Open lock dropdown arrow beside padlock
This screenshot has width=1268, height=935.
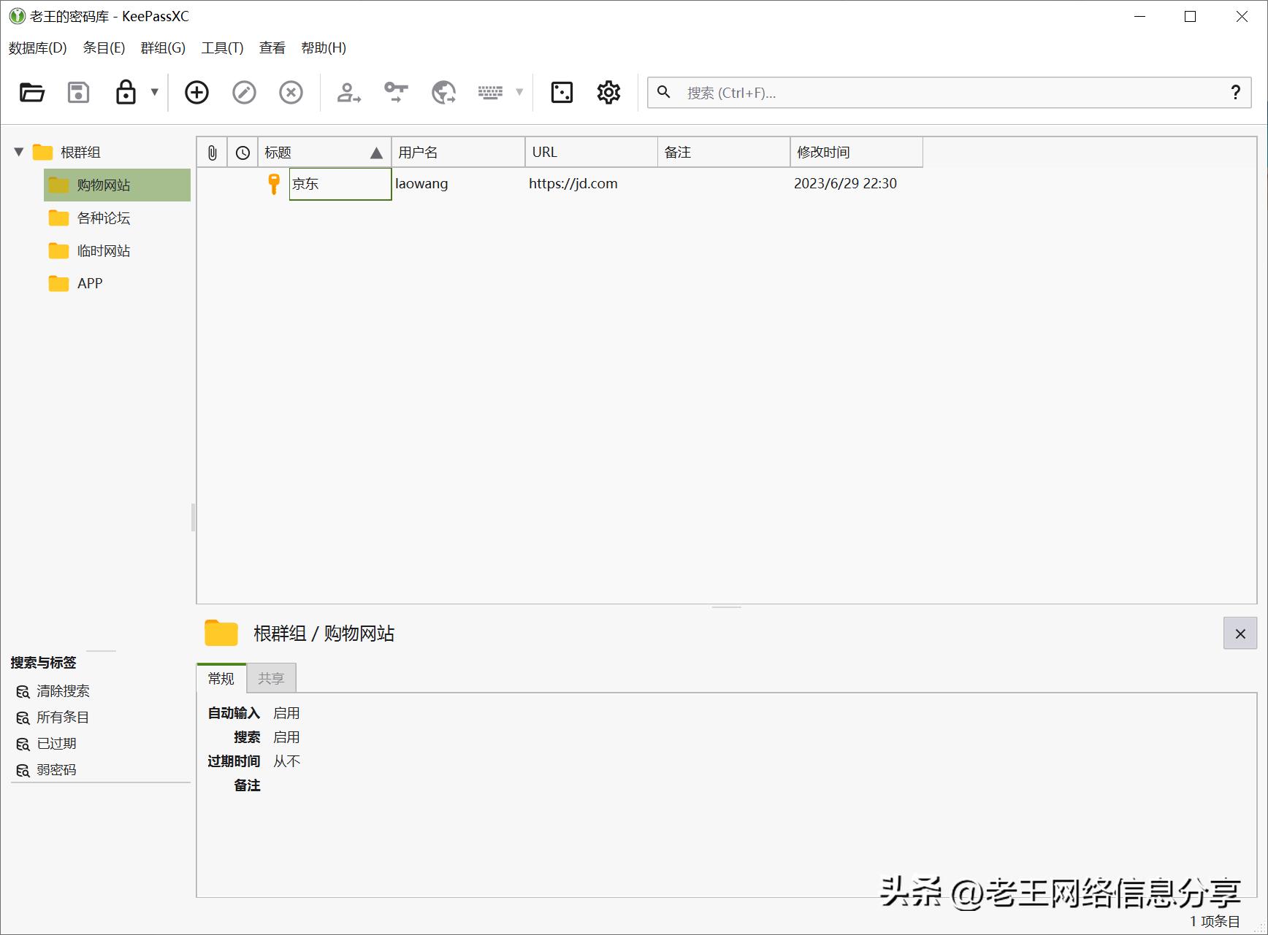[x=155, y=92]
